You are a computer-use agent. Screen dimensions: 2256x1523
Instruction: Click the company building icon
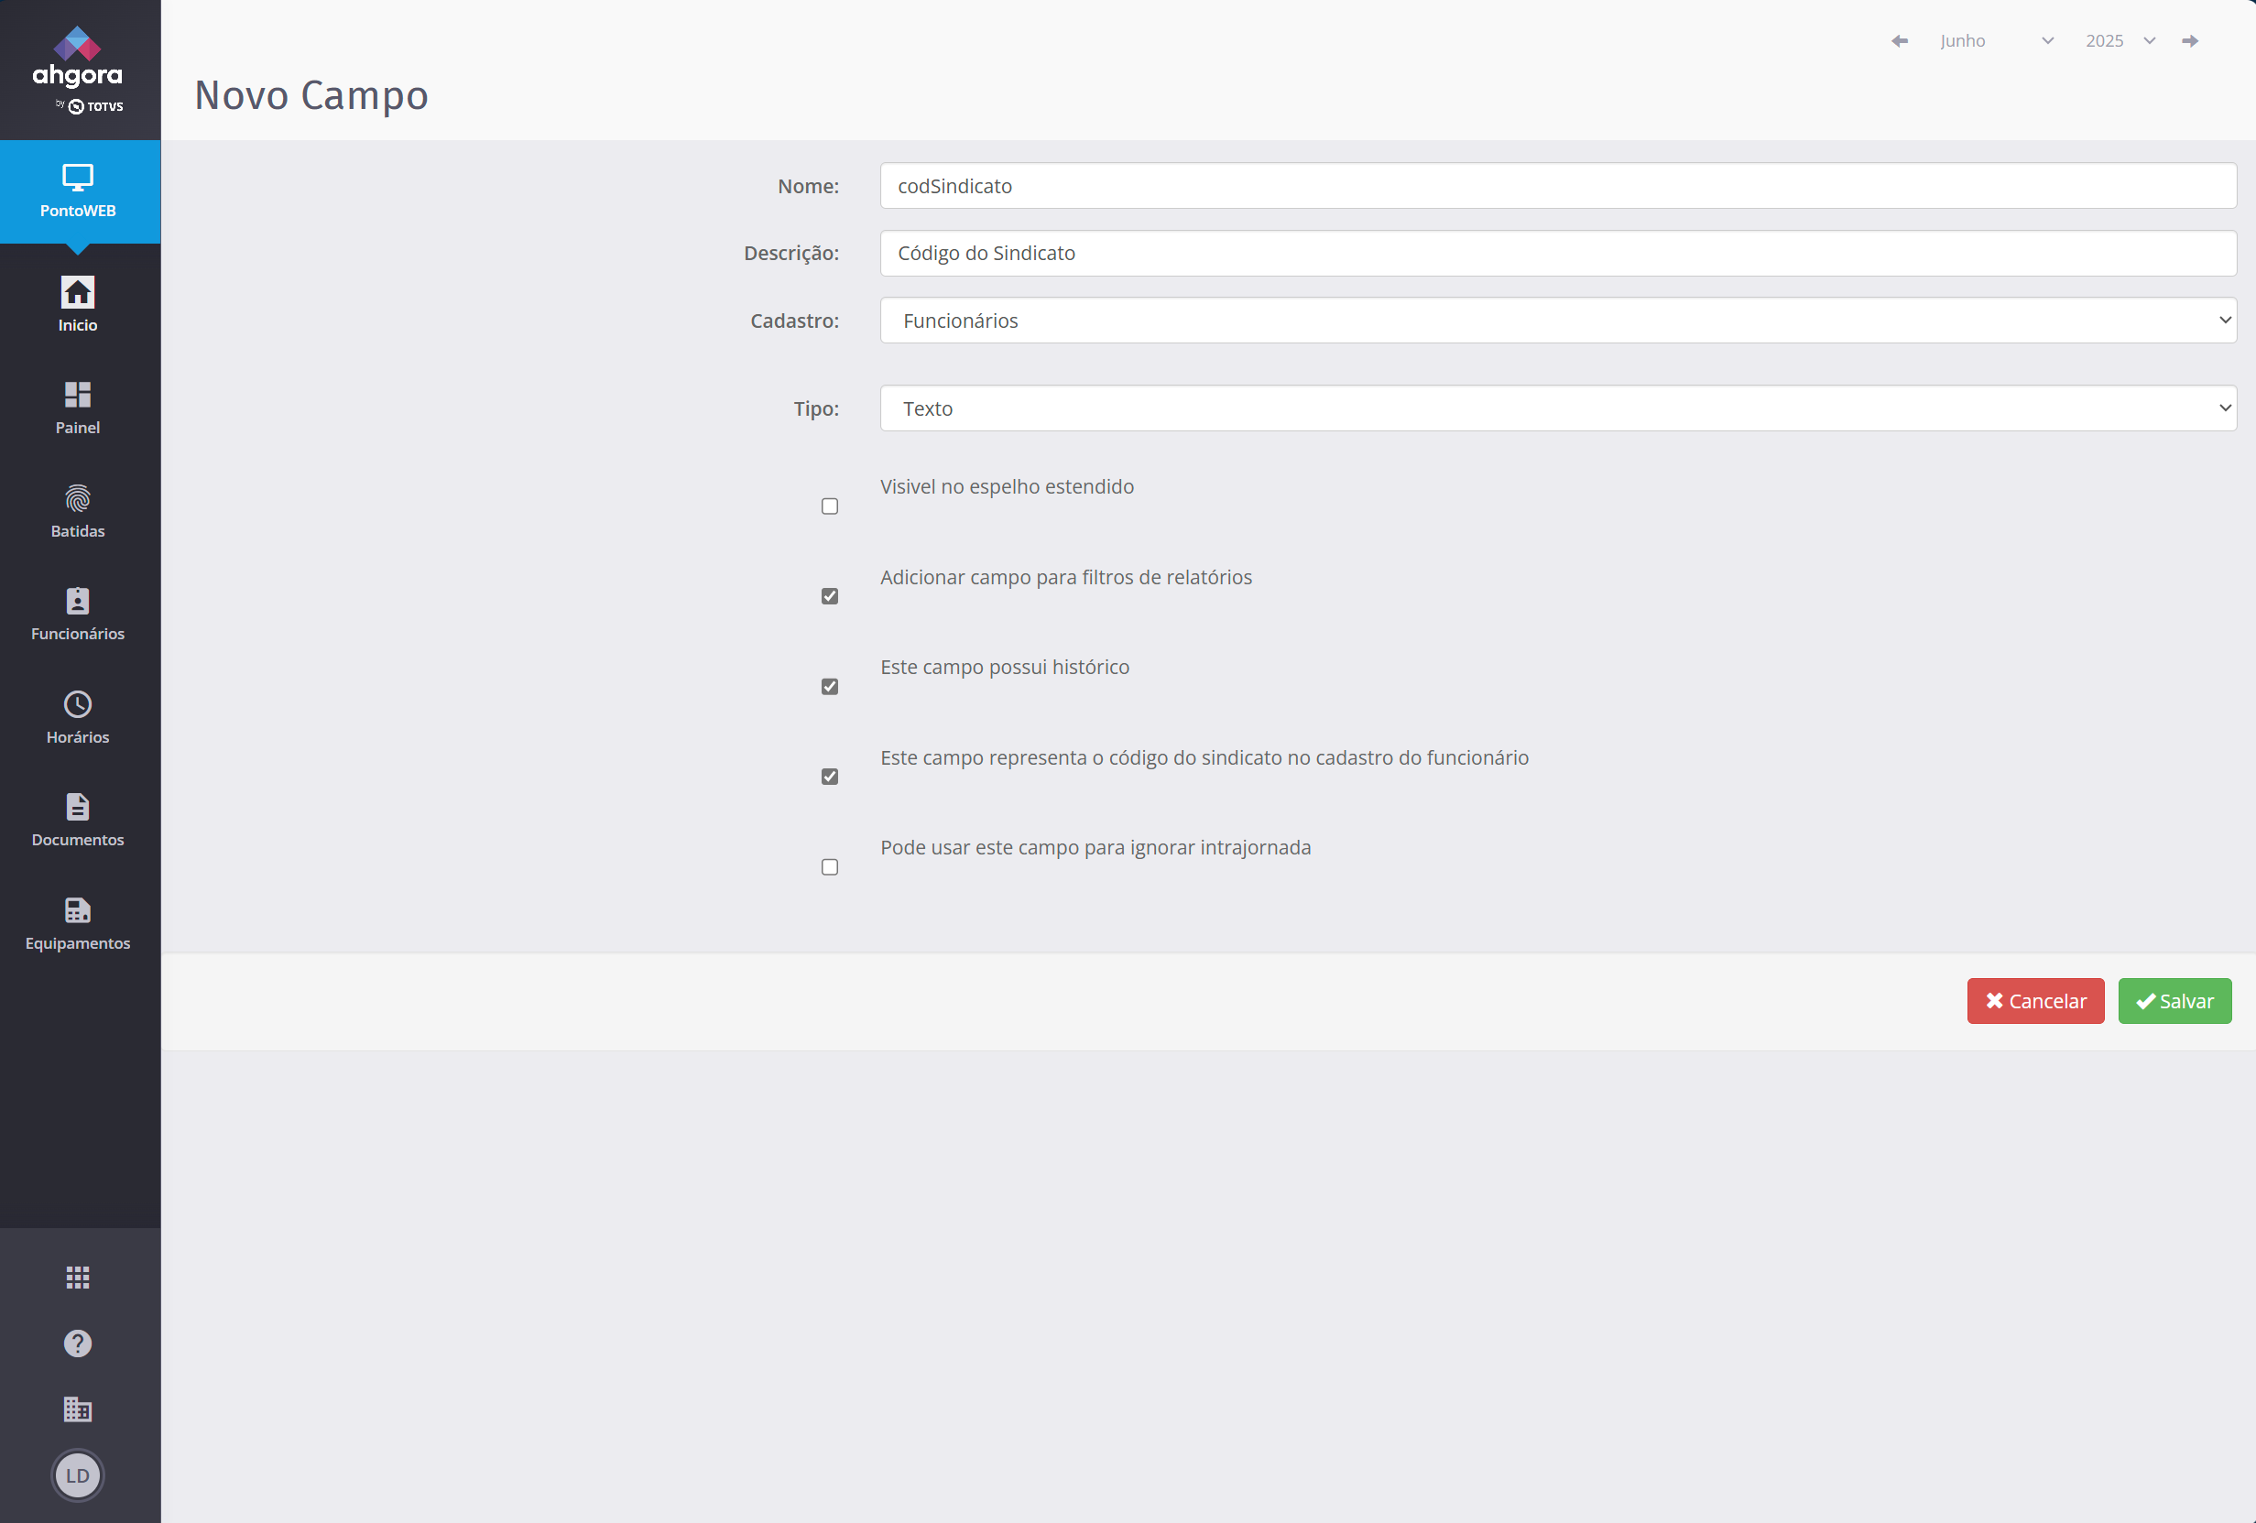click(x=78, y=1409)
